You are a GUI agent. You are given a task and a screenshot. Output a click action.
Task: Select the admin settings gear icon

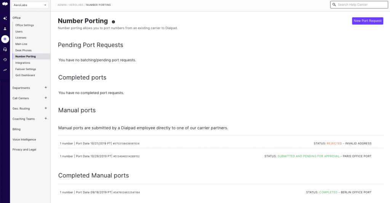(x=5, y=39)
